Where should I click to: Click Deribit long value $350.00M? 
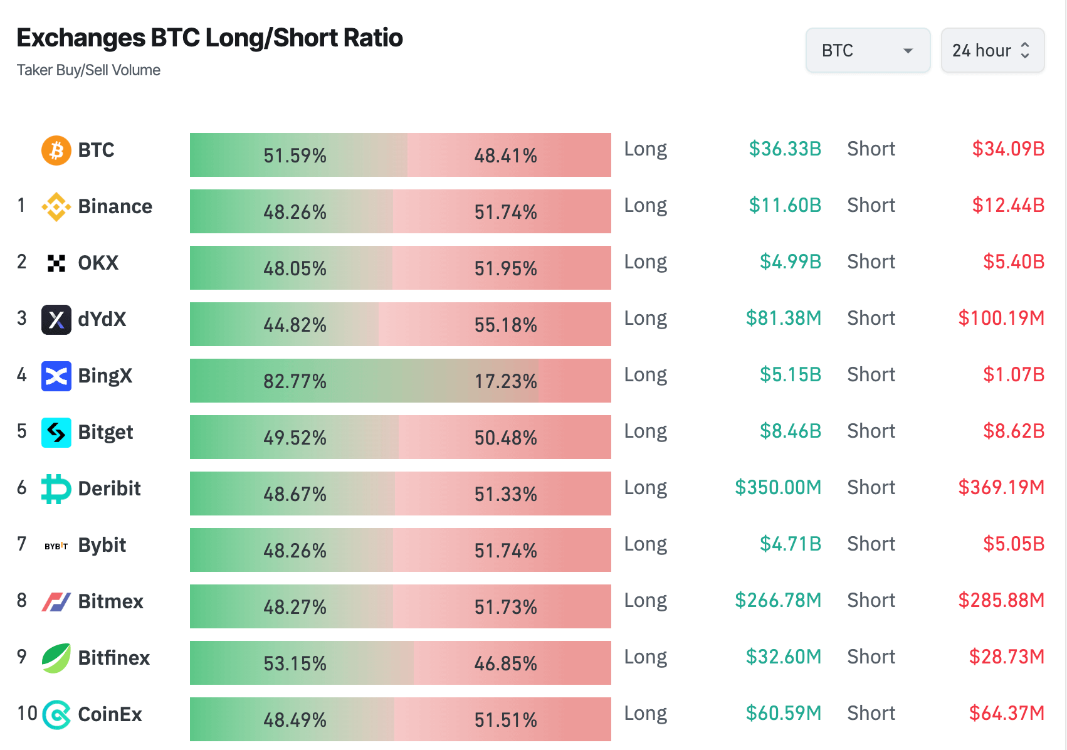coord(778,487)
